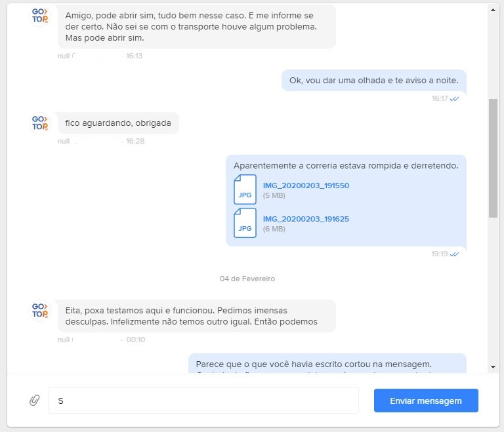Click the 'Ok, vou dar uma olhada' message bubble
This screenshot has width=504, height=432.
click(374, 80)
